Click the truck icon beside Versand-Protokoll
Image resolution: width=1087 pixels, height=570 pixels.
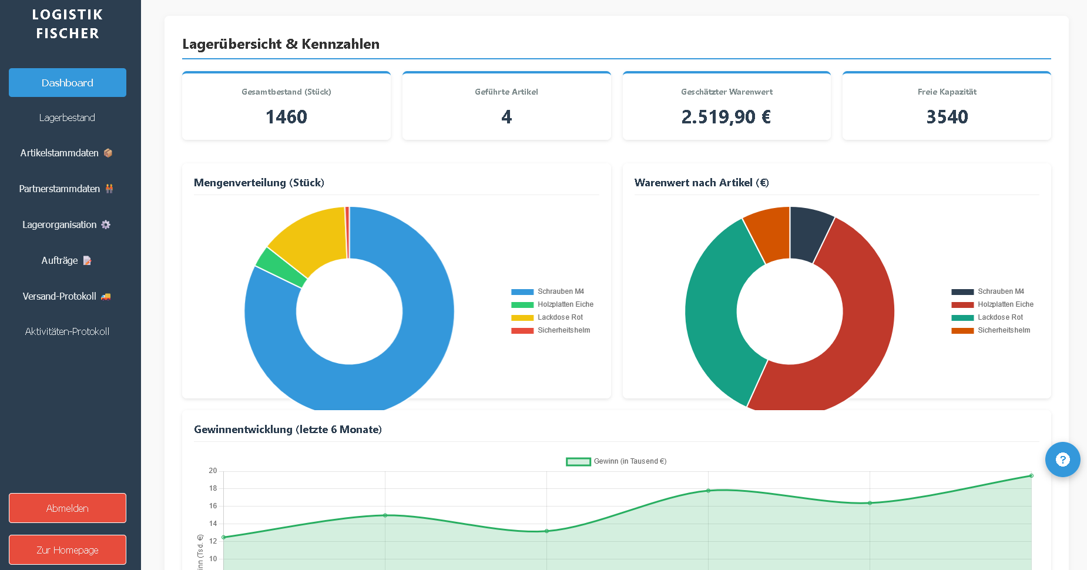pyautogui.click(x=106, y=297)
